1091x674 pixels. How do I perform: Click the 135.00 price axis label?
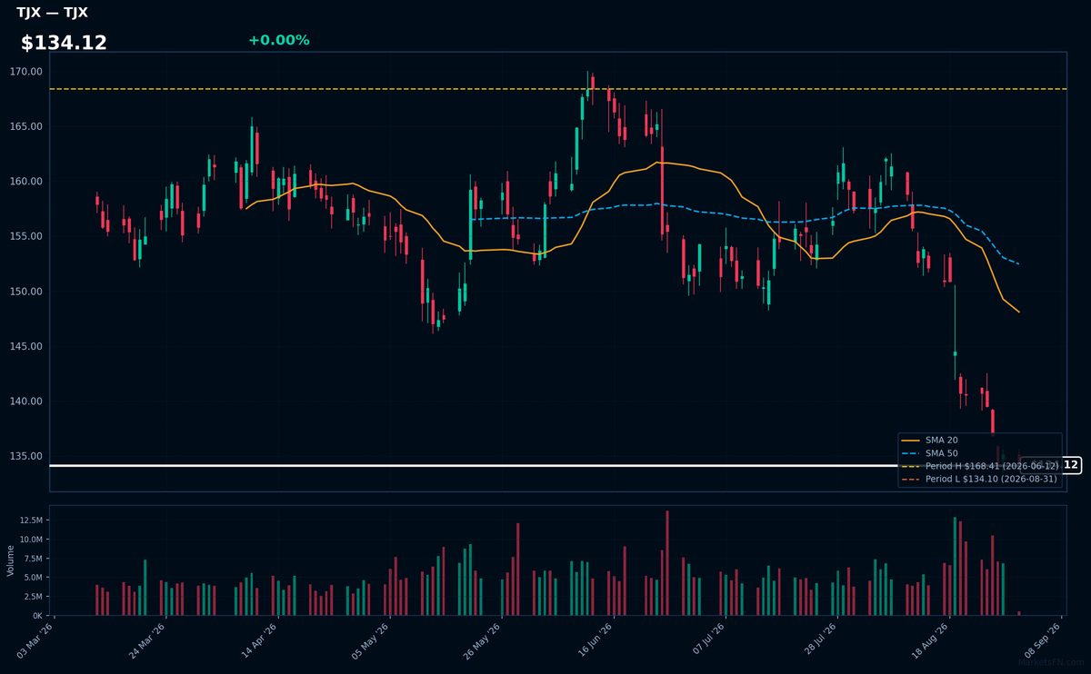pos(26,456)
